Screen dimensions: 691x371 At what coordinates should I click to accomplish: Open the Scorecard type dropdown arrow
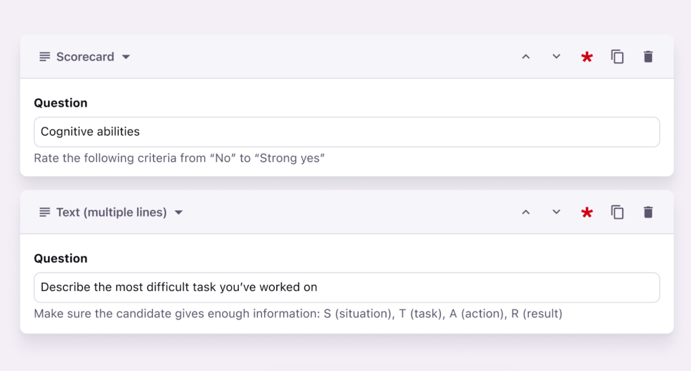[x=126, y=57]
